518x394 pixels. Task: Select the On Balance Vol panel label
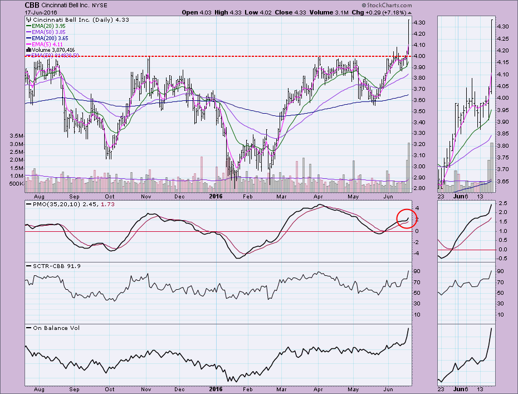coord(57,328)
